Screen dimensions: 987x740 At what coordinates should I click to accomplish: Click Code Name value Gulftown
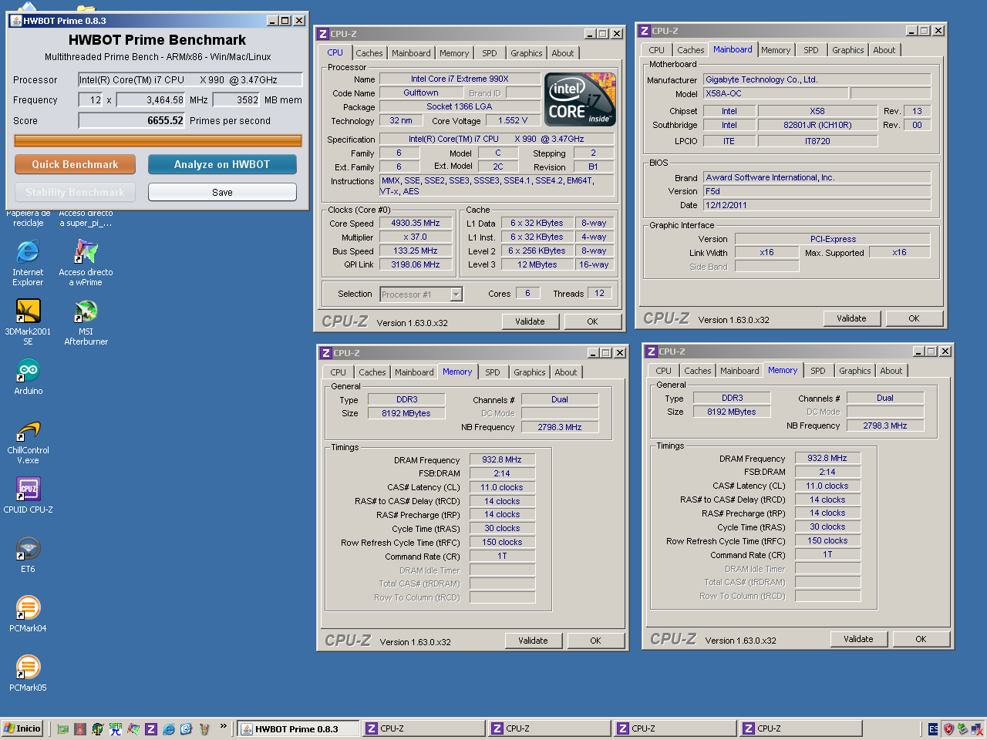pyautogui.click(x=421, y=92)
